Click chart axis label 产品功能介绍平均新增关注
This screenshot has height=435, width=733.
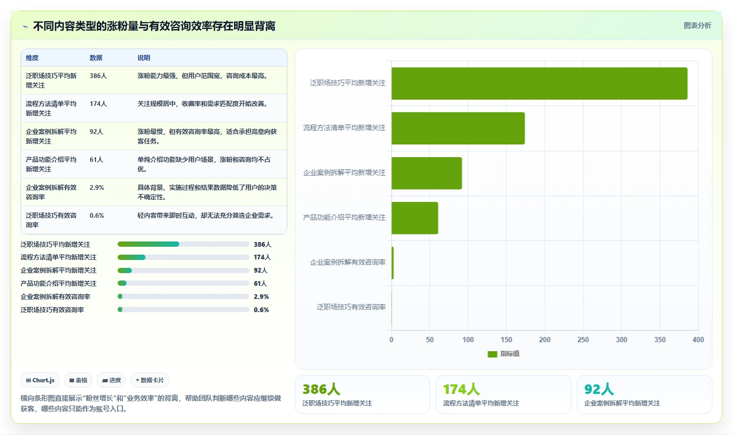[x=344, y=217]
